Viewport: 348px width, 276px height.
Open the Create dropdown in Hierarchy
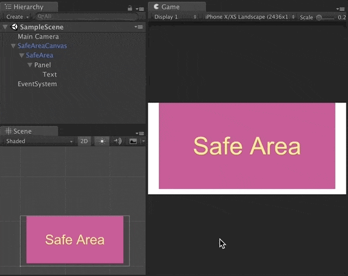click(17, 17)
